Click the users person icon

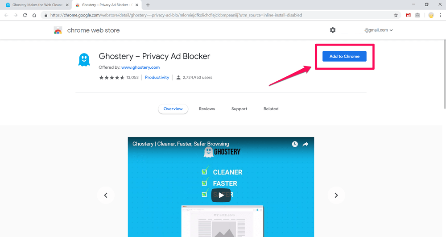pyautogui.click(x=178, y=77)
